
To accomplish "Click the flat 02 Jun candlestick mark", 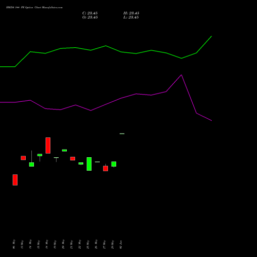I will 122,134.
